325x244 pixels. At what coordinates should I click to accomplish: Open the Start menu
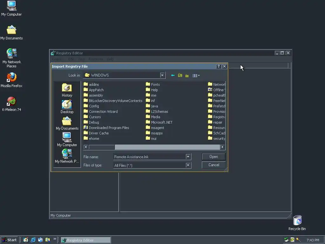[x=9, y=240]
